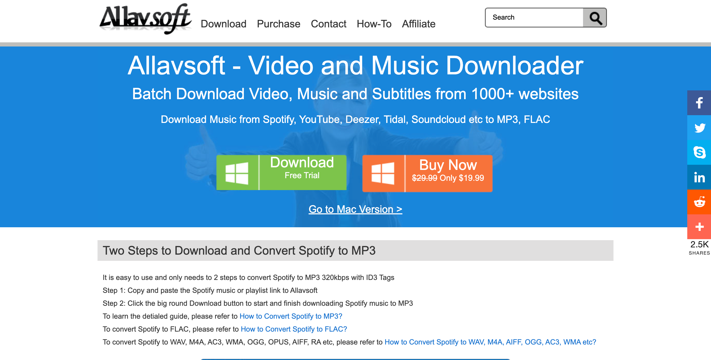Open the How-To menu item
The width and height of the screenshot is (711, 360).
(374, 24)
